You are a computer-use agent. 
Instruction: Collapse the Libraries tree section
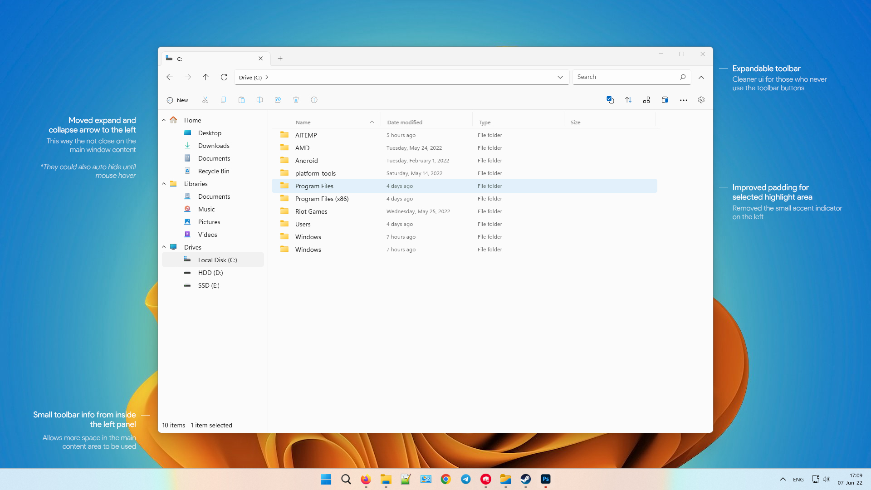click(x=164, y=184)
